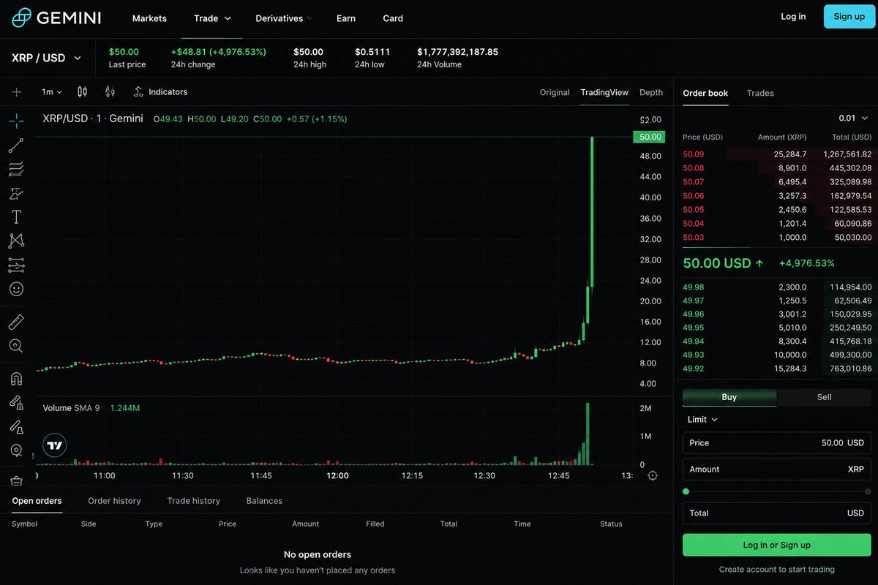The width and height of the screenshot is (878, 585).
Task: Click the TradingView logo badge
Action: coord(54,445)
